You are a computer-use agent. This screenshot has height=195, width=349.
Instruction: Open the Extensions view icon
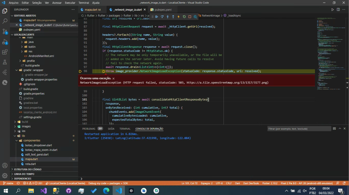pyautogui.click(x=4, y=52)
